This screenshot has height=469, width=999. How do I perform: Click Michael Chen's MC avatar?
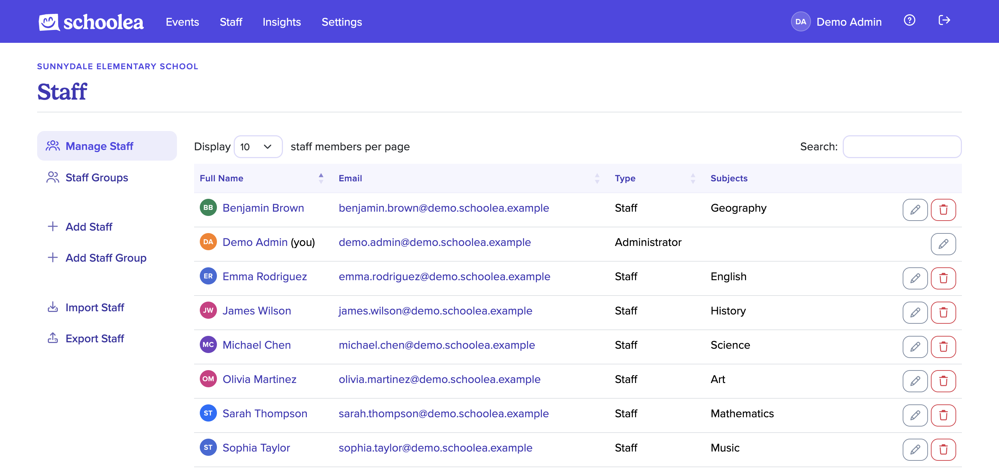tap(208, 344)
